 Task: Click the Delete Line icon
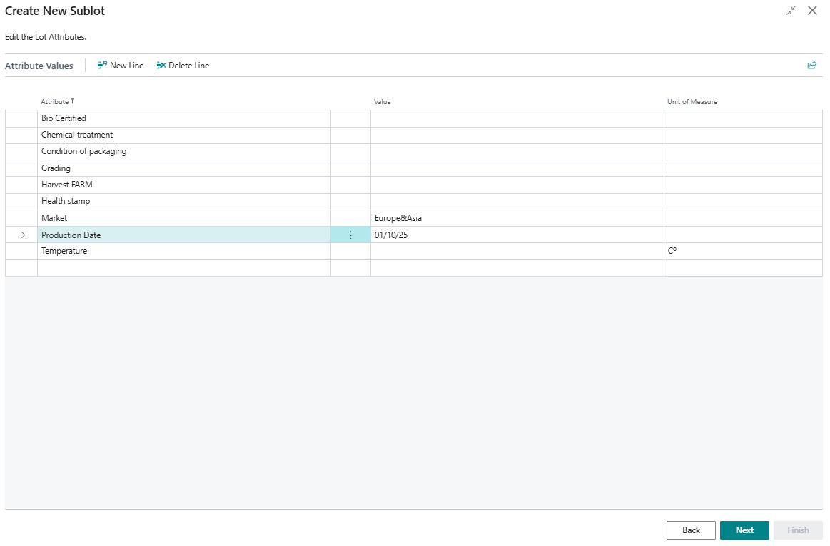(161, 66)
